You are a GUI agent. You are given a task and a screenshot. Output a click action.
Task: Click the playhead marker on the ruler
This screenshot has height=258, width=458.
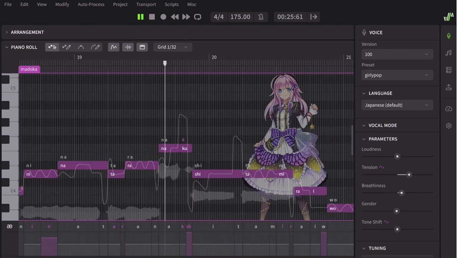(165, 63)
